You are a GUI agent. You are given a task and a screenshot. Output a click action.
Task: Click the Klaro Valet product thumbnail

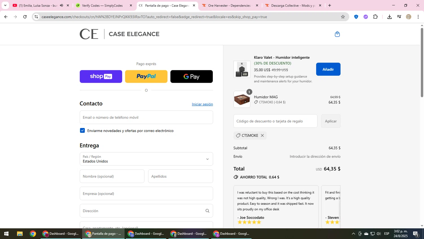pyautogui.click(x=242, y=69)
